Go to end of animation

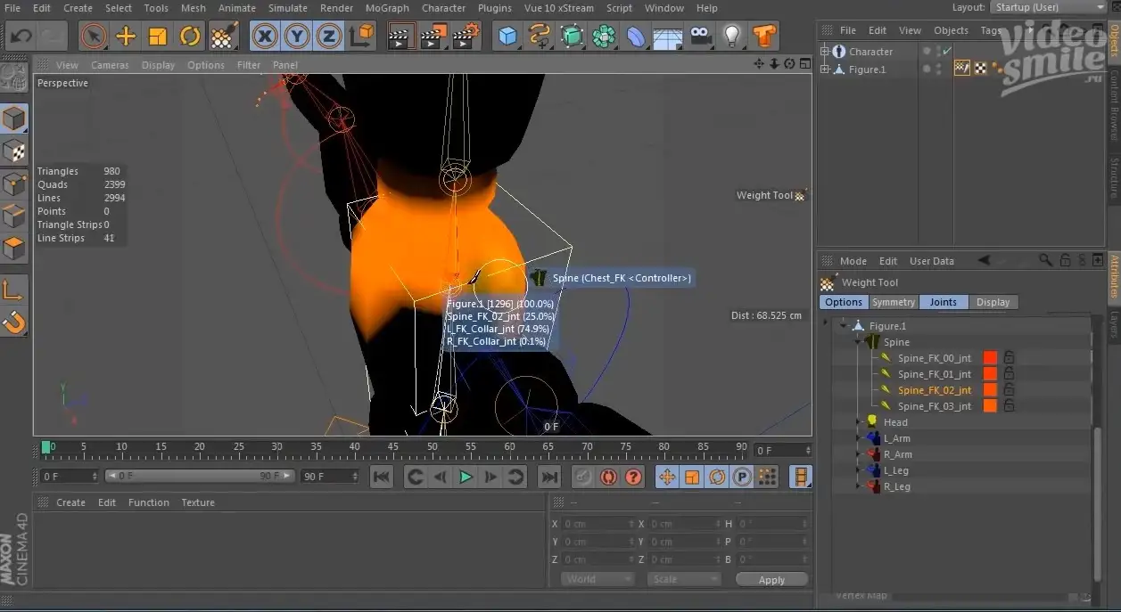(x=549, y=477)
